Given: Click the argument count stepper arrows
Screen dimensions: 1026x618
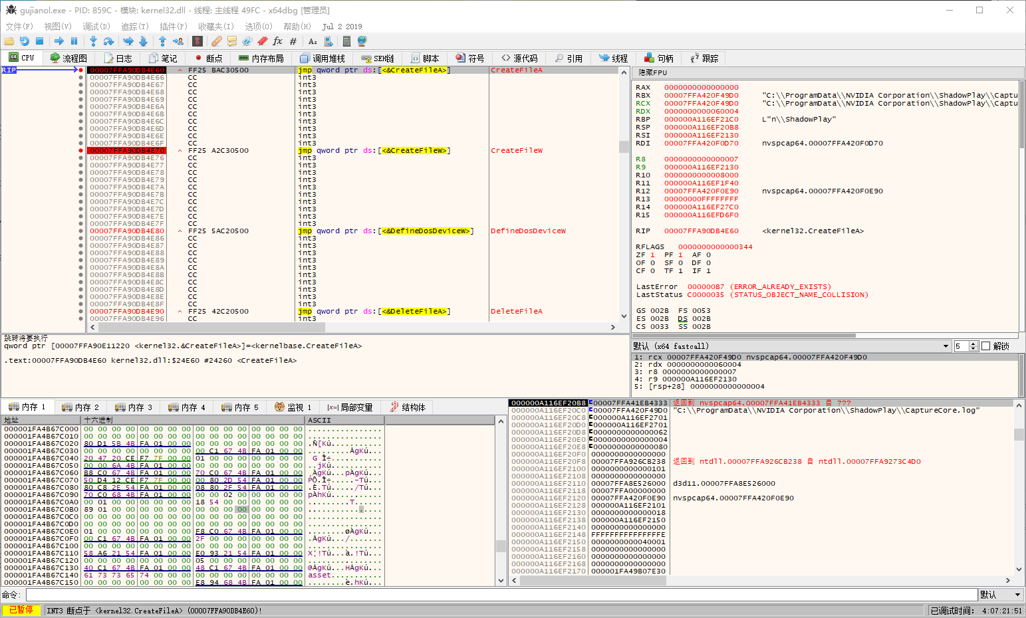Looking at the screenshot, I should pos(973,346).
